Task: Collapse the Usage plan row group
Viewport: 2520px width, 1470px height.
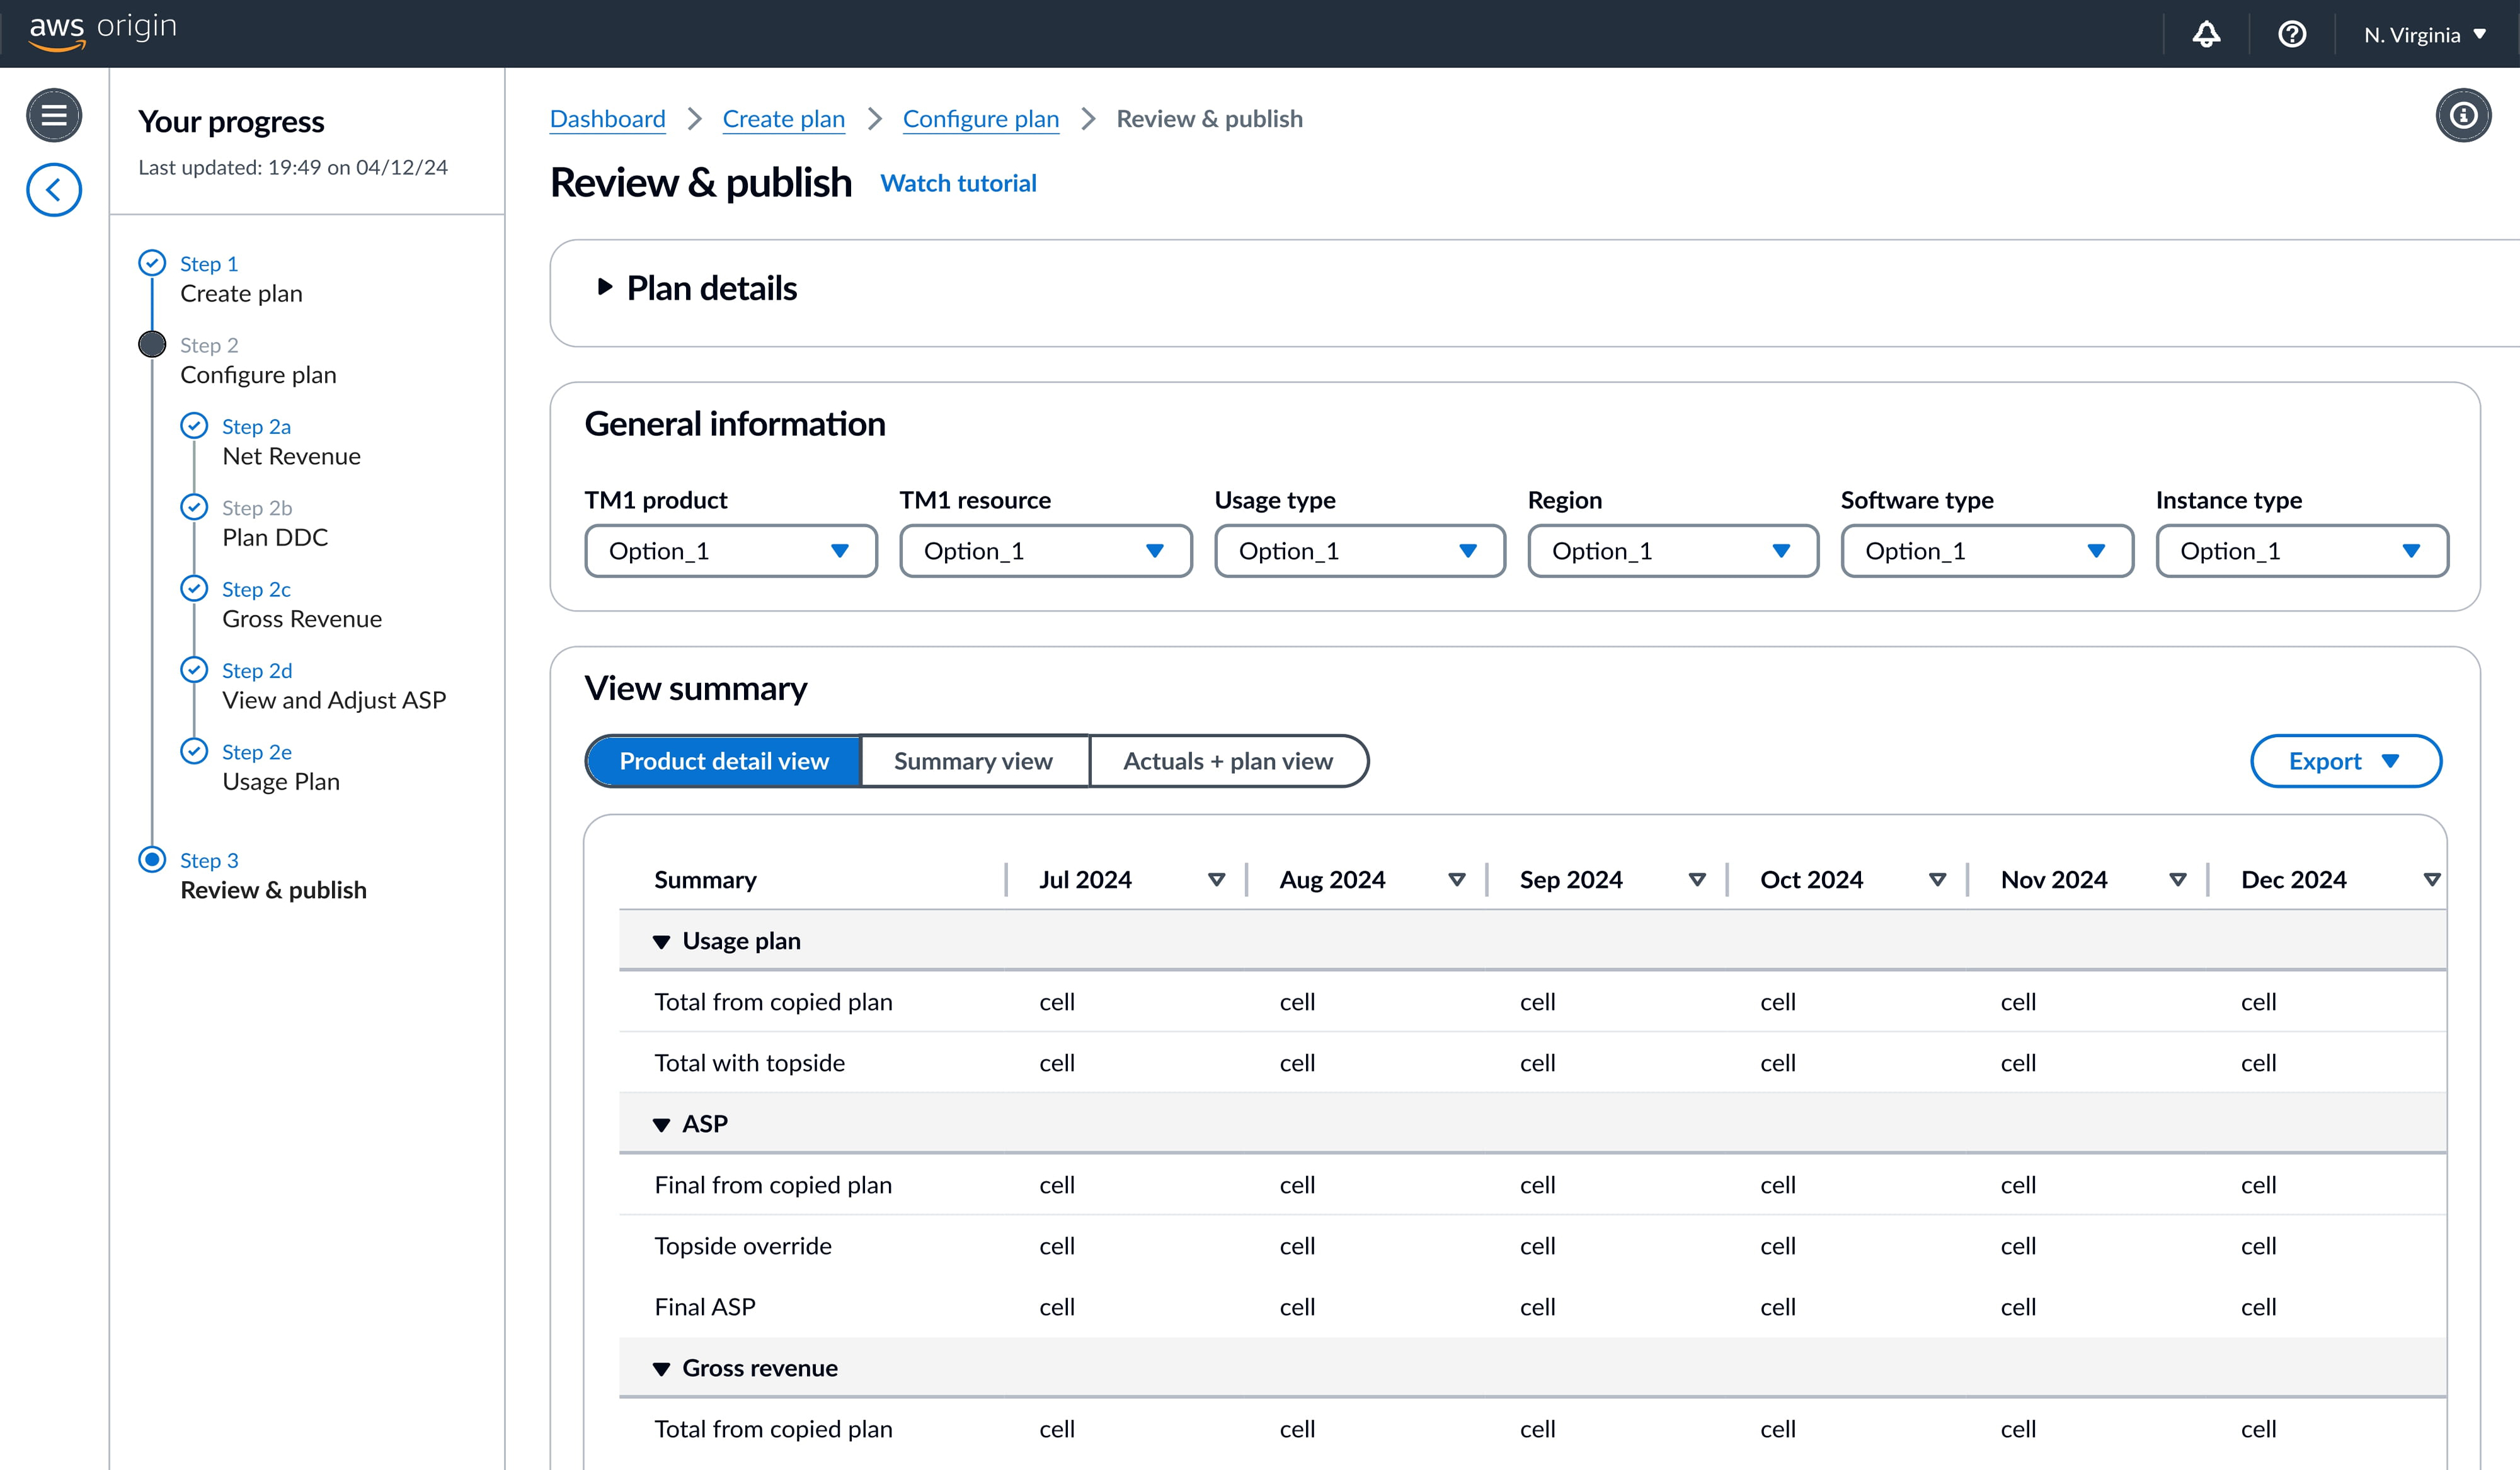Action: coord(661,942)
